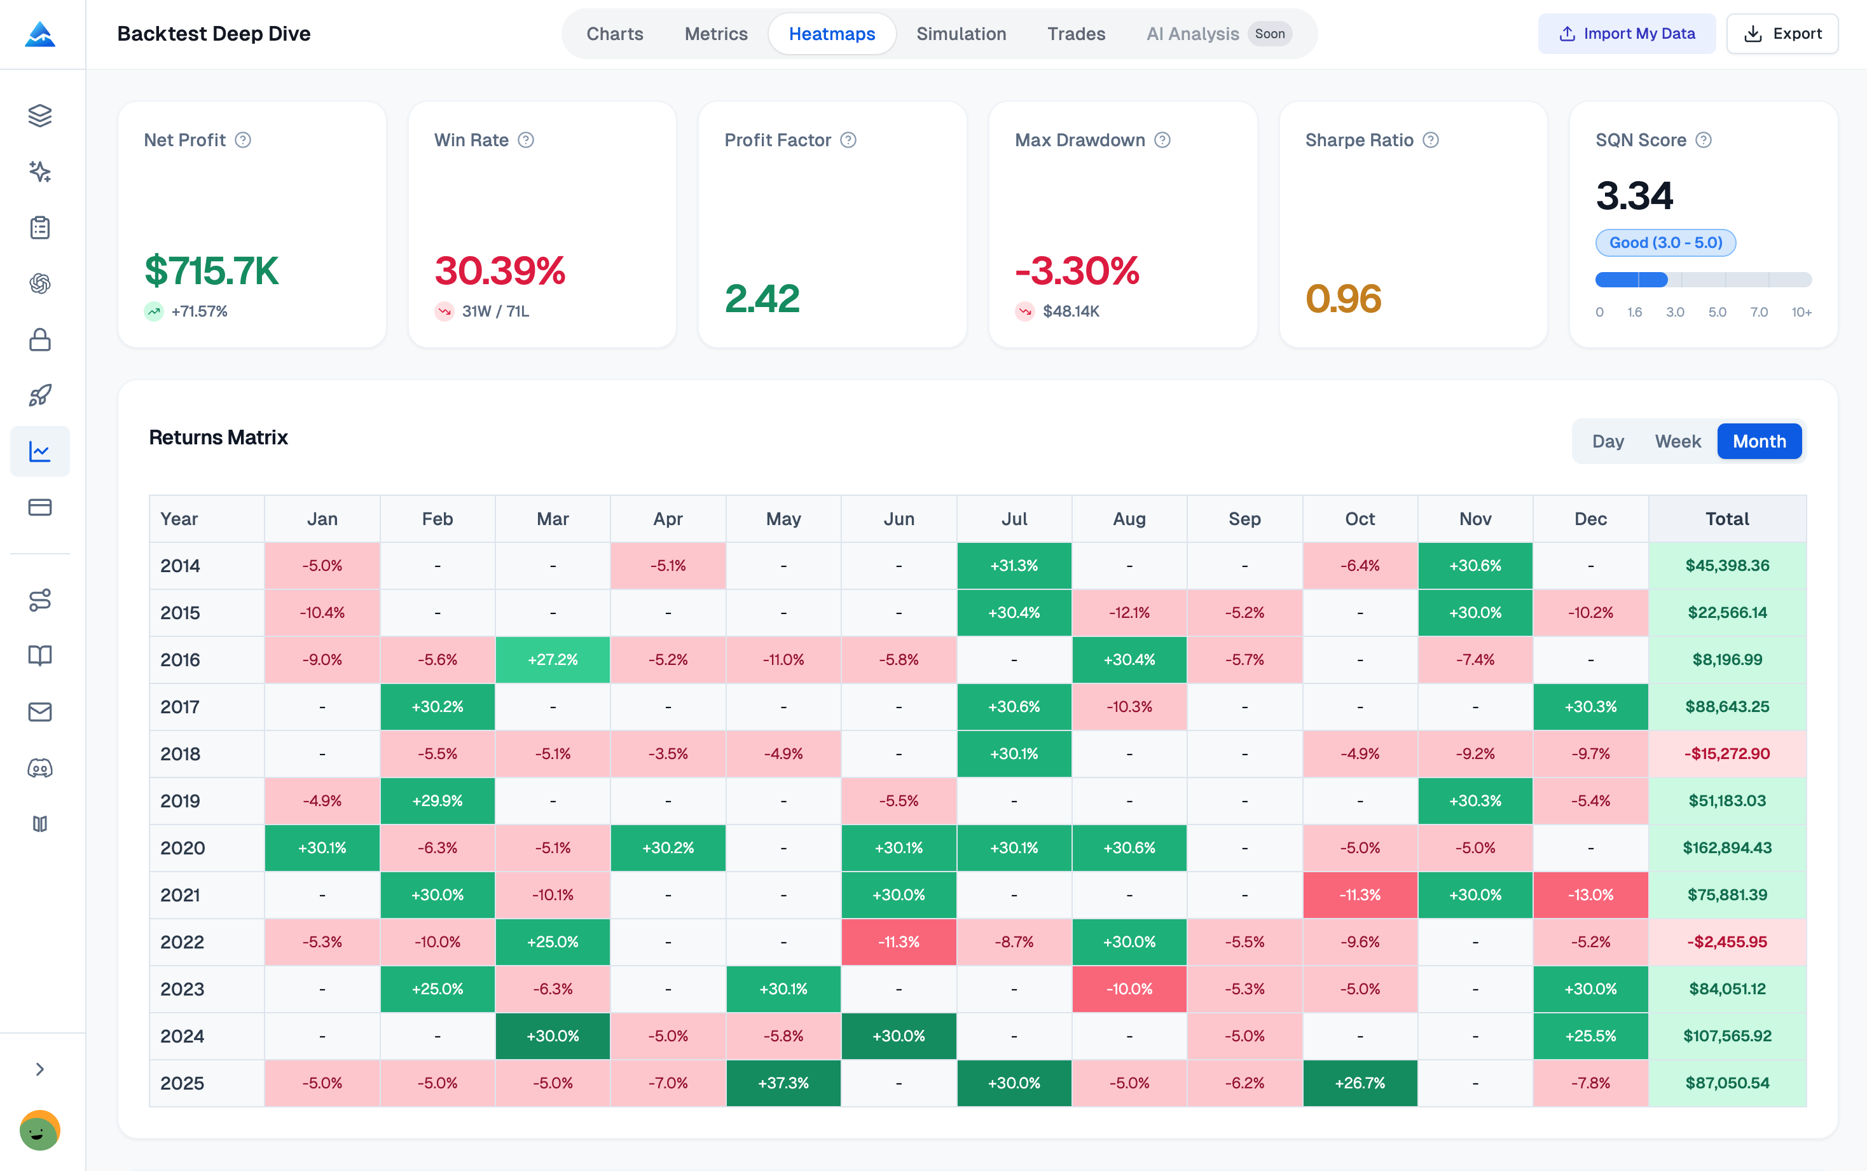Click the Import My Data button
The image size is (1867, 1171).
coord(1626,33)
